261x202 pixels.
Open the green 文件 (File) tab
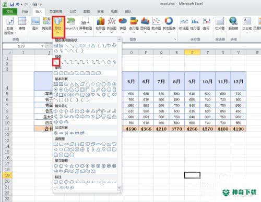[x=10, y=11]
